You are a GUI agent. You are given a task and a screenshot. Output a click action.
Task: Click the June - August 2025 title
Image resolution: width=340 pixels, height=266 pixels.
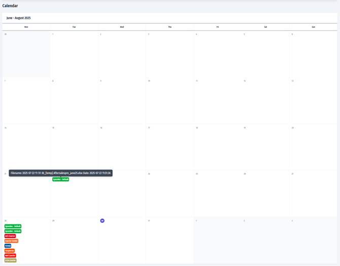click(x=19, y=18)
